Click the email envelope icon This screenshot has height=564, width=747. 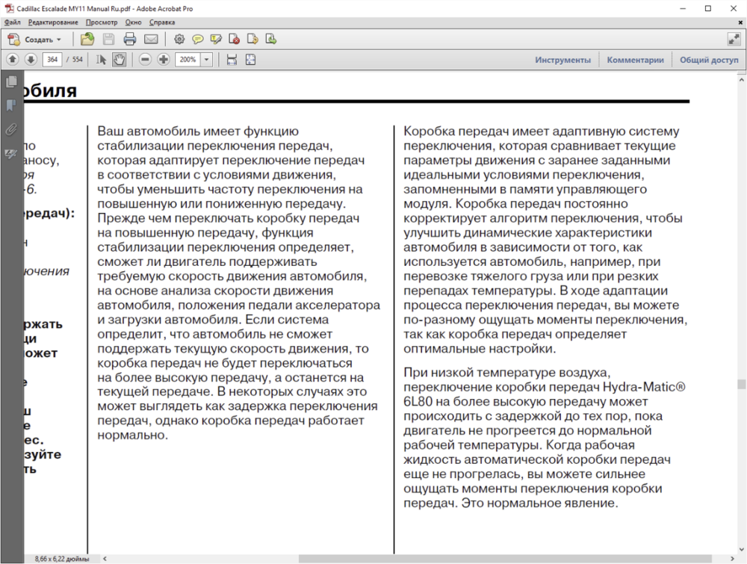(x=151, y=39)
